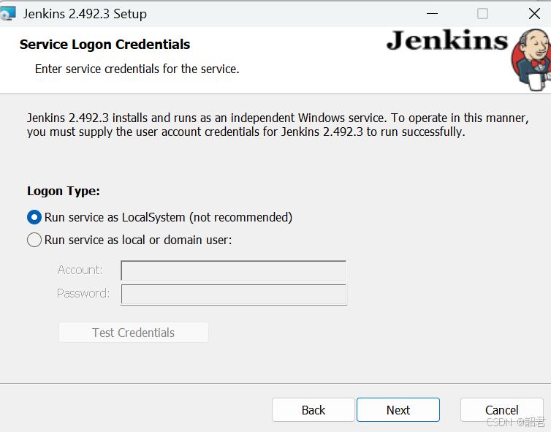Click the grayed-out maximize button

pyautogui.click(x=482, y=14)
